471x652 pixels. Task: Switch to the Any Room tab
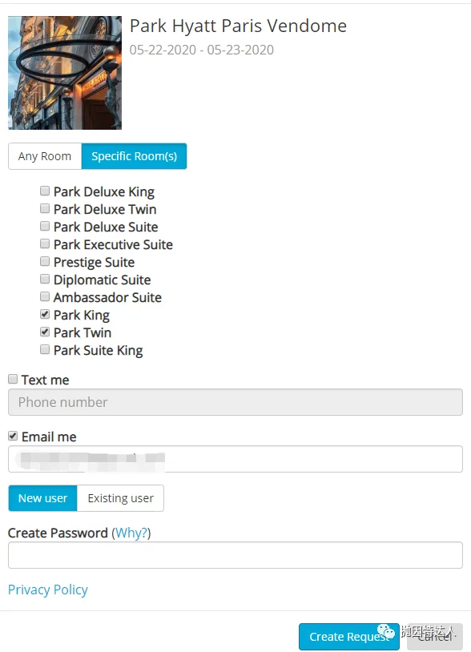pyautogui.click(x=45, y=156)
